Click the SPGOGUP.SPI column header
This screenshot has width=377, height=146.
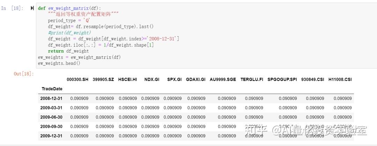point(282,79)
